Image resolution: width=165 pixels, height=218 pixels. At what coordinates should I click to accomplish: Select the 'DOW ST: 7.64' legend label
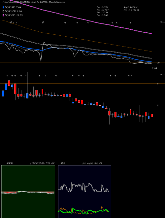tap(13, 7)
